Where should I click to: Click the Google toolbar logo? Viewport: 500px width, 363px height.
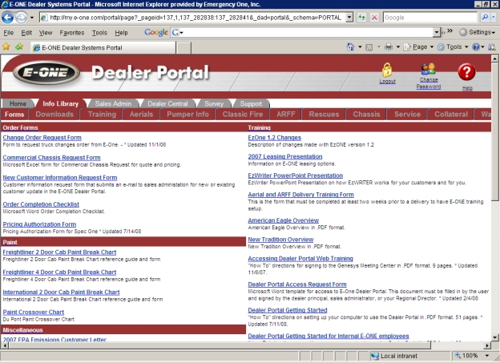tap(156, 32)
